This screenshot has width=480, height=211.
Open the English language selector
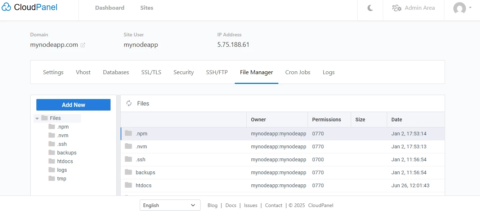coord(170,205)
